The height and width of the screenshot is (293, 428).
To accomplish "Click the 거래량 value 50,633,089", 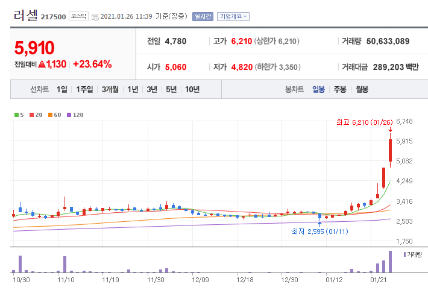I will pos(388,41).
